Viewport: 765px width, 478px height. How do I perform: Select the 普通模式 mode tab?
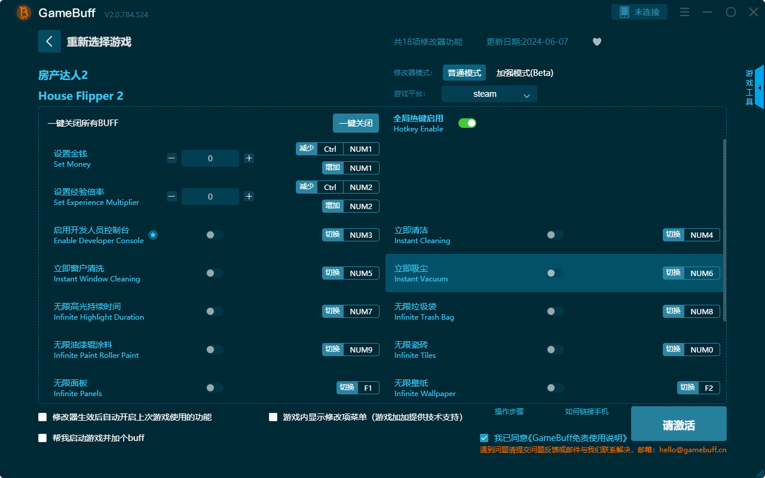(x=464, y=73)
